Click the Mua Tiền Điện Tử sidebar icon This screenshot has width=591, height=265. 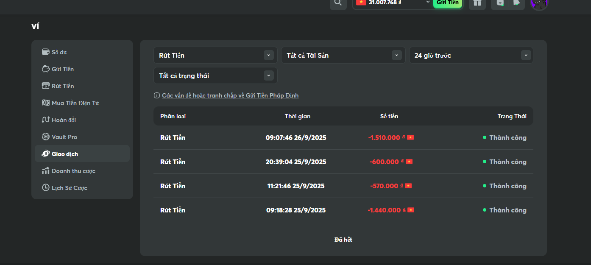click(46, 103)
